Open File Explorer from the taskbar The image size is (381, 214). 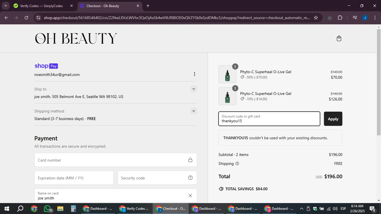(x=60, y=209)
